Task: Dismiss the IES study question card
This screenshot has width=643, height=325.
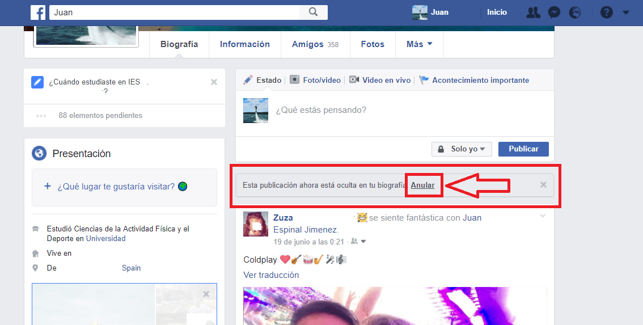Action: pos(214,82)
